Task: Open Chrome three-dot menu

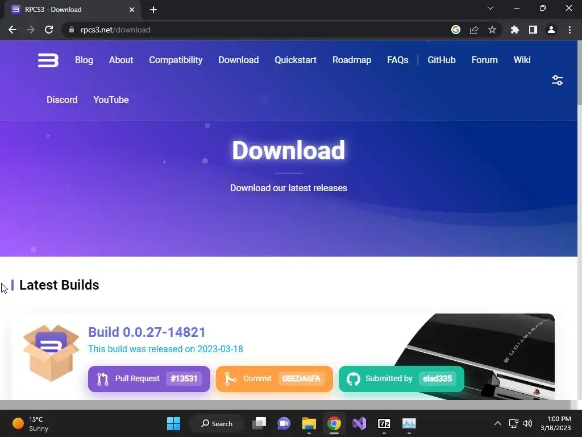Action: (x=569, y=30)
